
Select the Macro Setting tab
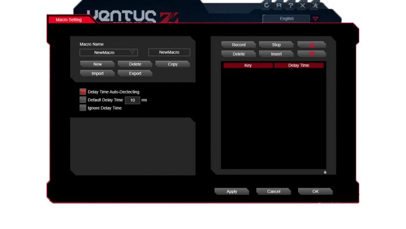68,20
